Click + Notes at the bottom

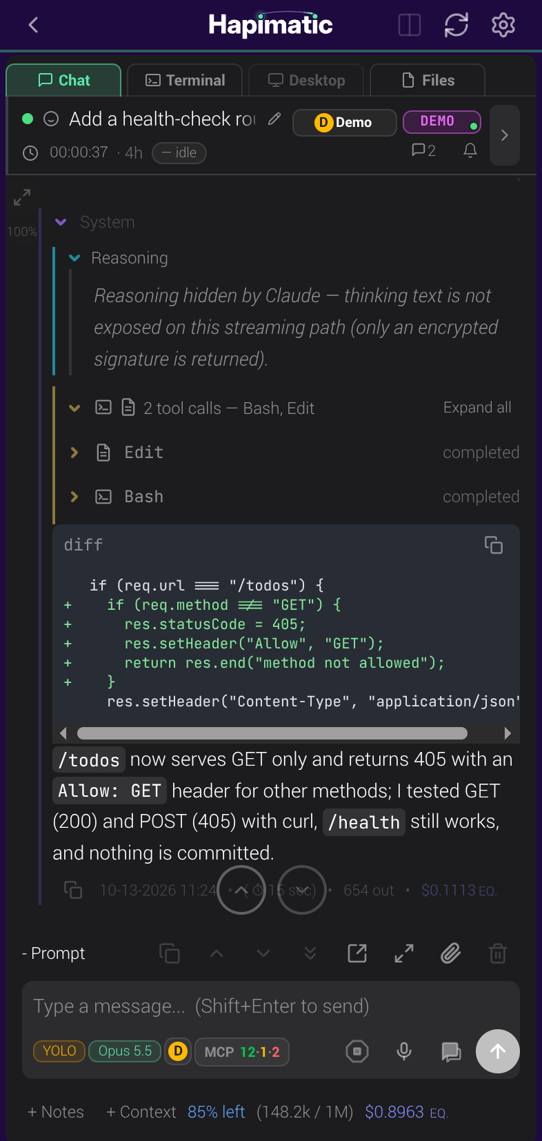point(56,1112)
